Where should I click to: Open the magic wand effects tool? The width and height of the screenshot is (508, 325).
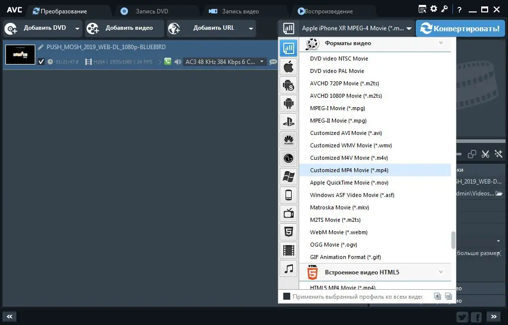(498, 154)
